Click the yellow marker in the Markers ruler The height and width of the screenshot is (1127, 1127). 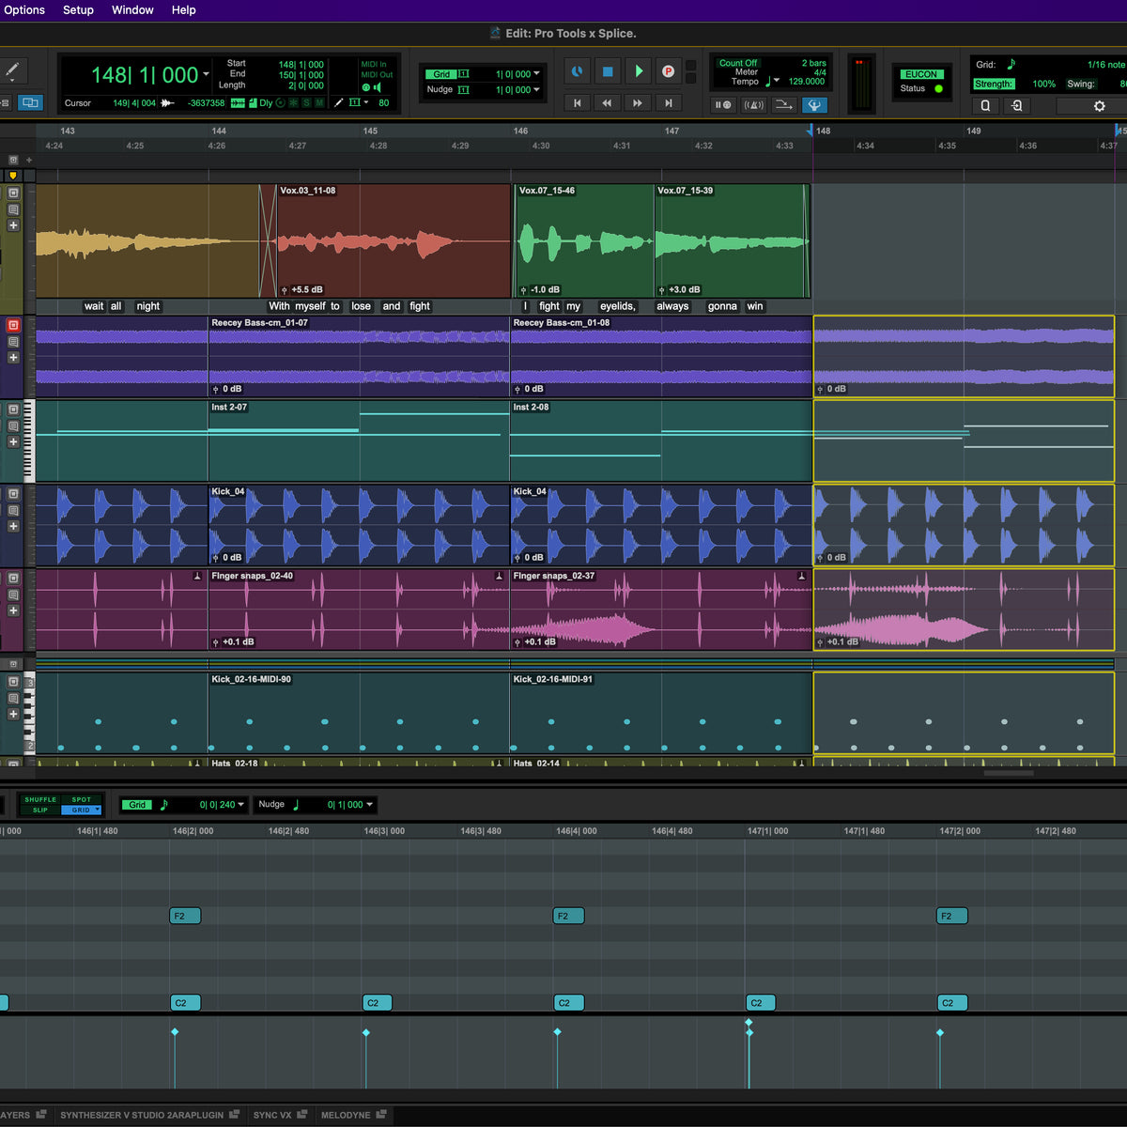(13, 176)
